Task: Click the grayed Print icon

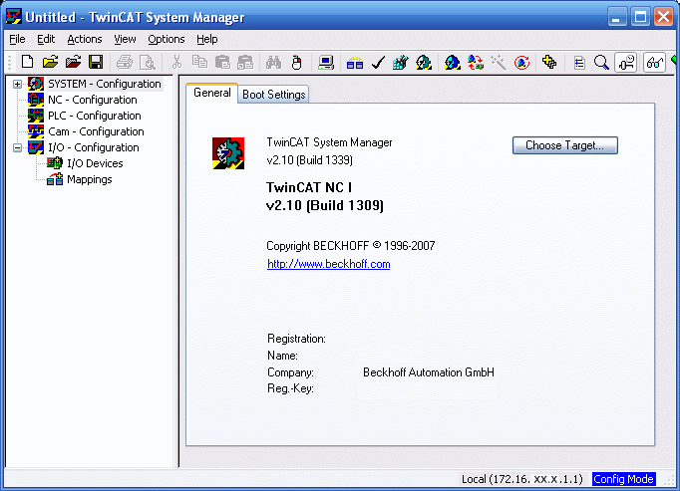Action: click(x=125, y=63)
